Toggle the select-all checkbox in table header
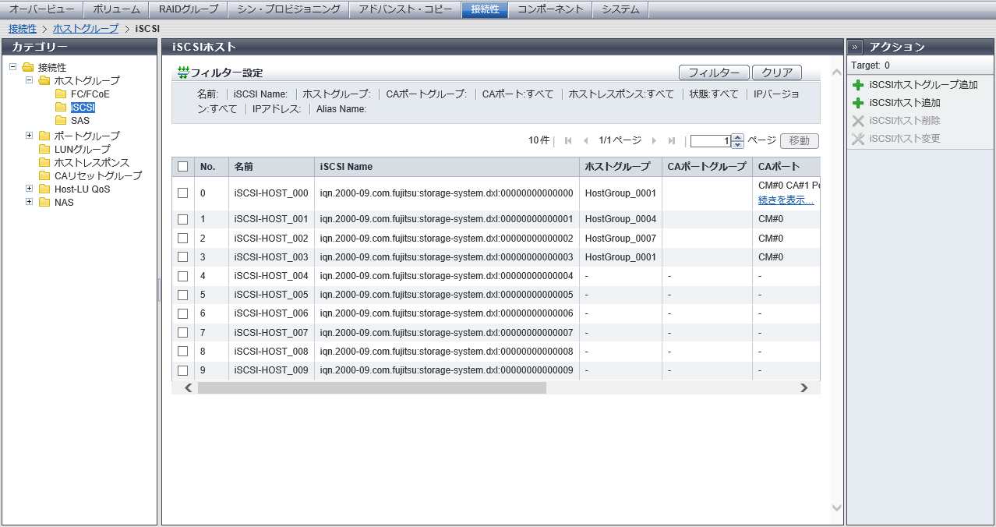Viewport: 996px width, 527px height. tap(182, 167)
